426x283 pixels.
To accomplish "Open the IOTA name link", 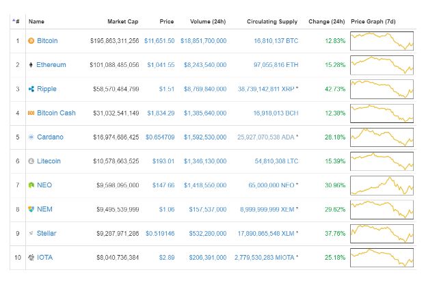I will (45, 257).
